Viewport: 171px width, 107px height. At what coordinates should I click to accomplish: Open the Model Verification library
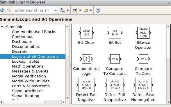(x=29, y=76)
